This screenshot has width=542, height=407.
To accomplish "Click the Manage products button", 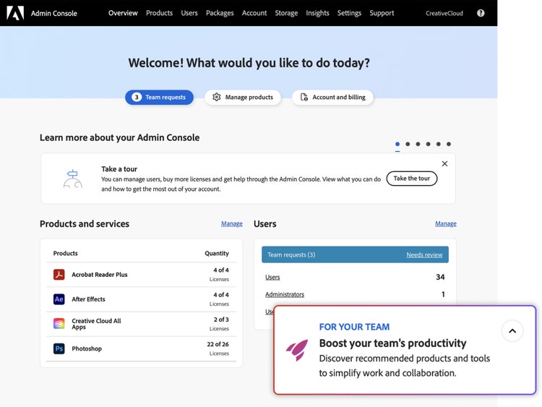I will pos(243,98).
